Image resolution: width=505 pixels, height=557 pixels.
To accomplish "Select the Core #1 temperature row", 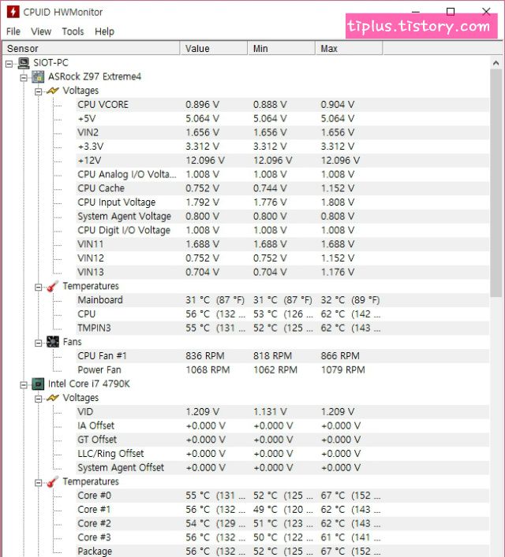I will tap(282, 510).
